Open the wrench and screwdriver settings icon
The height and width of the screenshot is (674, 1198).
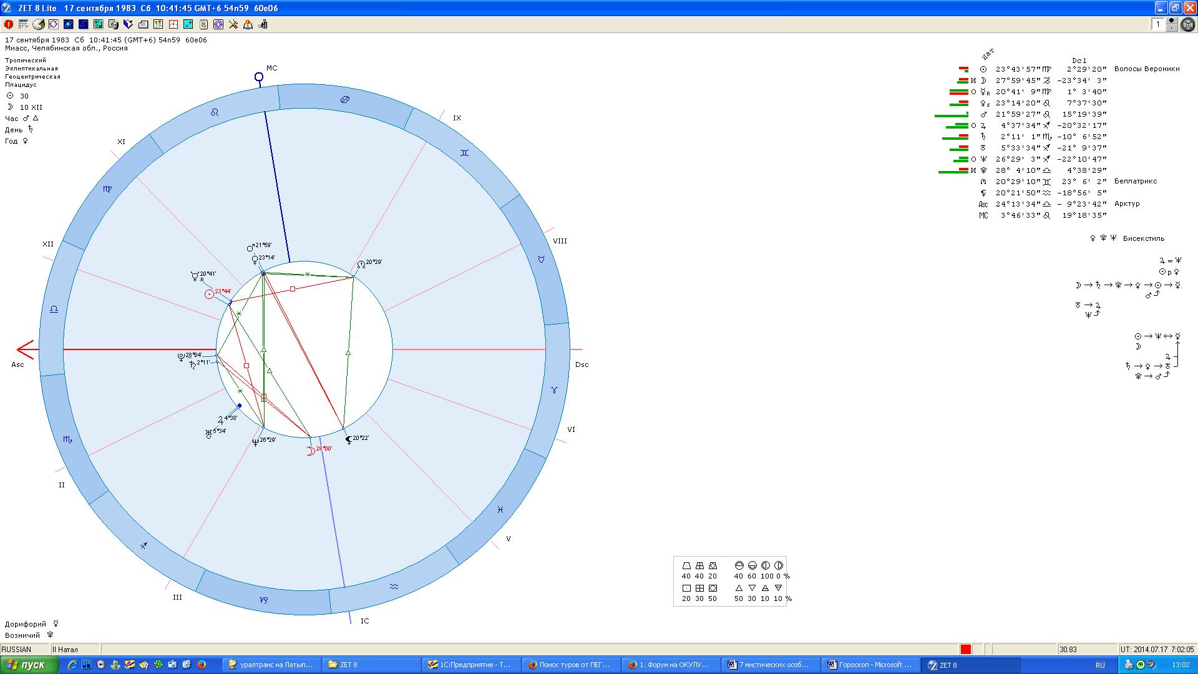[233, 24]
